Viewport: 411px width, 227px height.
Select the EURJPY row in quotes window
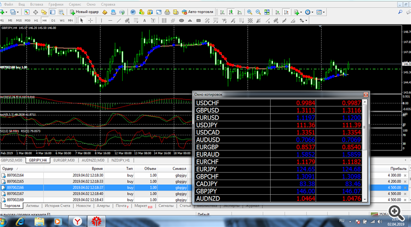(278, 168)
